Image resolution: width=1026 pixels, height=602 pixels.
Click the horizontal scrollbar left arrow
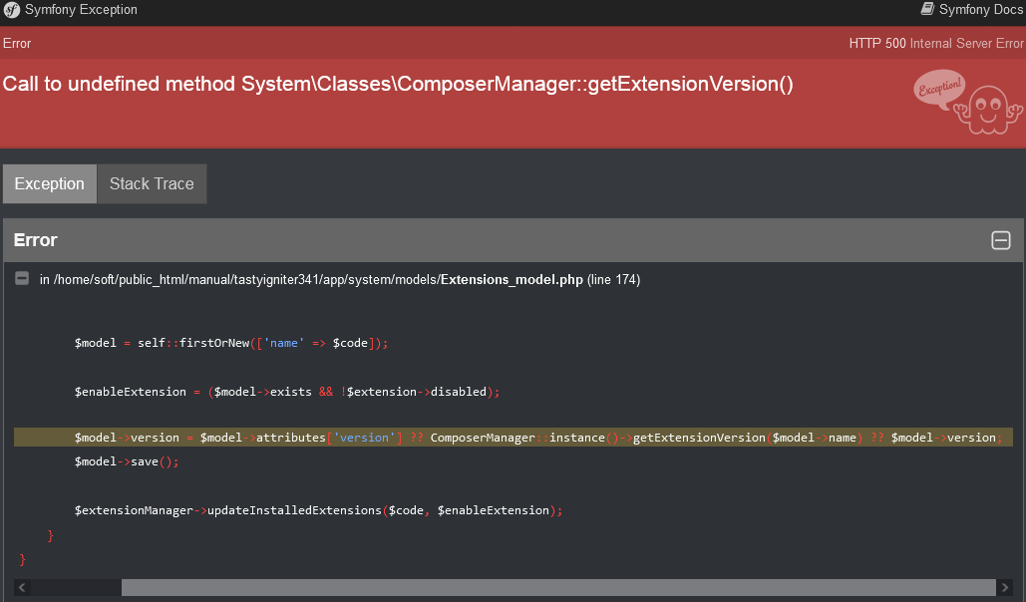pos(22,587)
